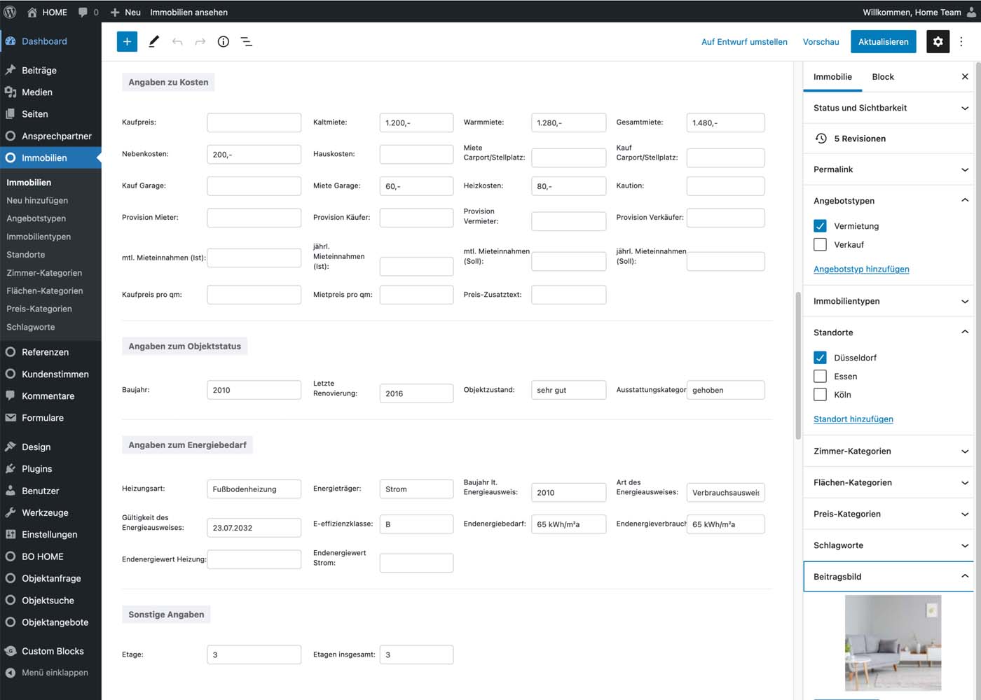Click the featured image thumbnail

pos(893,643)
